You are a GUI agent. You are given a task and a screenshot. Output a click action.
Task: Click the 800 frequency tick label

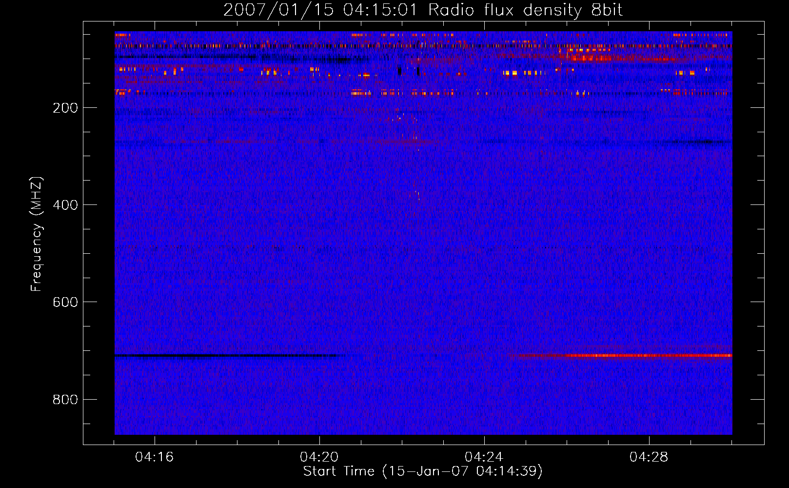66,400
